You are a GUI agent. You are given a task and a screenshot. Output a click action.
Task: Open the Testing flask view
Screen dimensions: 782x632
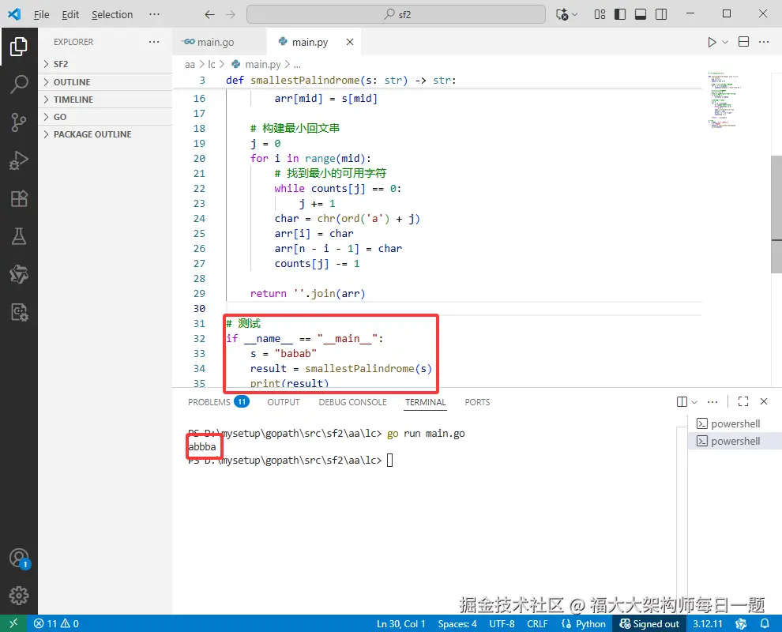click(19, 236)
